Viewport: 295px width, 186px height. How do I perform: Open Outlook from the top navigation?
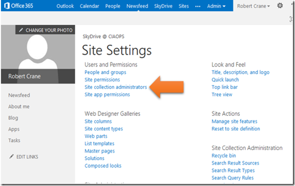tap(65, 6)
